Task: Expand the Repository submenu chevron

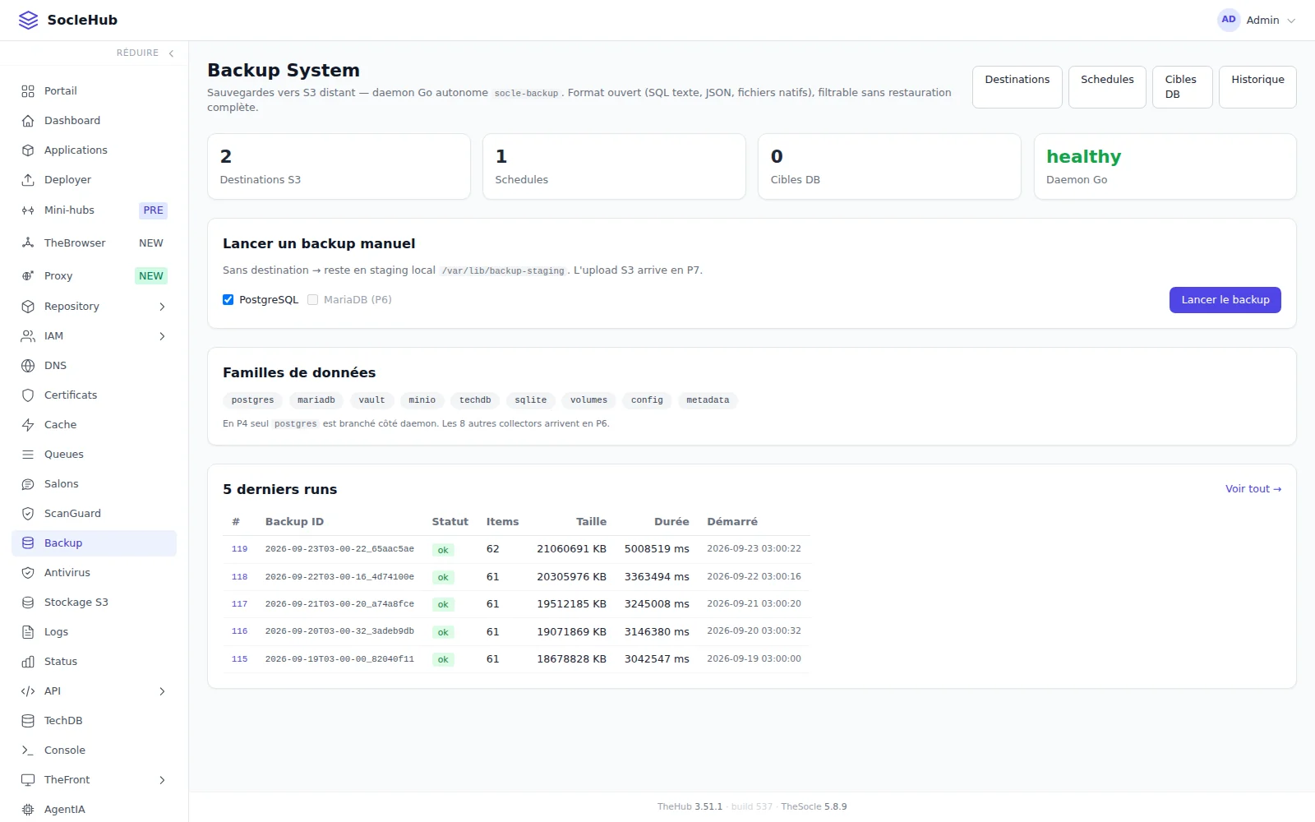Action: point(162,307)
